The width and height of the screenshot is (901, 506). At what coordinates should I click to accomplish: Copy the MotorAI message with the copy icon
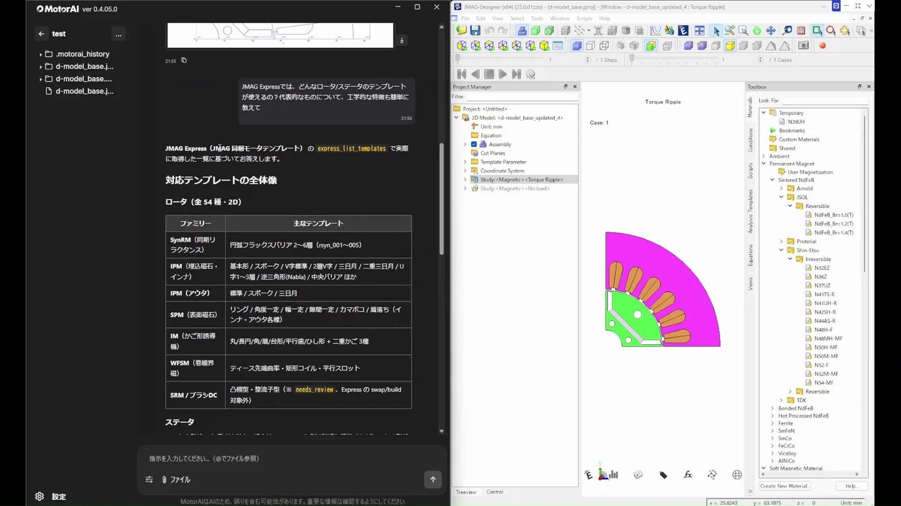184,61
